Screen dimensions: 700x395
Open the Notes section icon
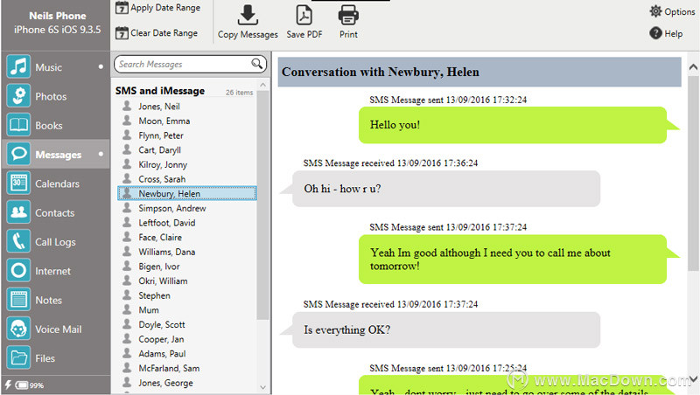tap(18, 300)
